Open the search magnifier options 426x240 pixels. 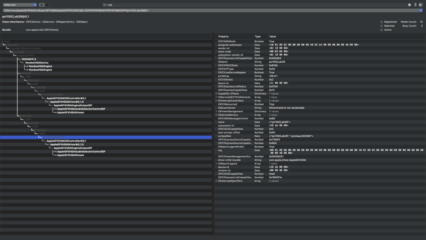coord(104,5)
